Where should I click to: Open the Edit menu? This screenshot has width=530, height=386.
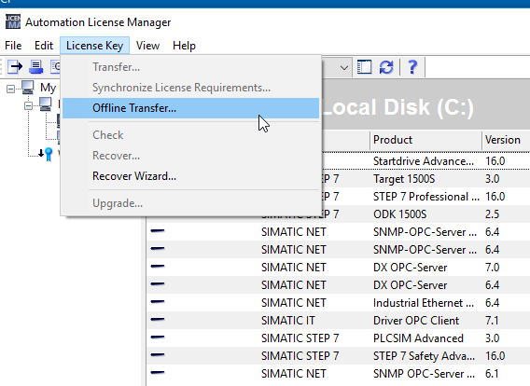[44, 46]
